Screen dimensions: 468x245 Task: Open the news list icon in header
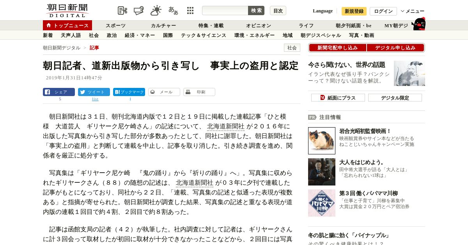[122, 10]
